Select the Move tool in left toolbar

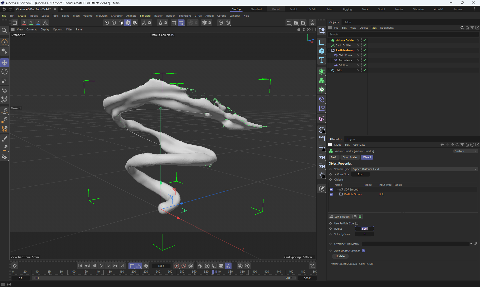click(4, 63)
